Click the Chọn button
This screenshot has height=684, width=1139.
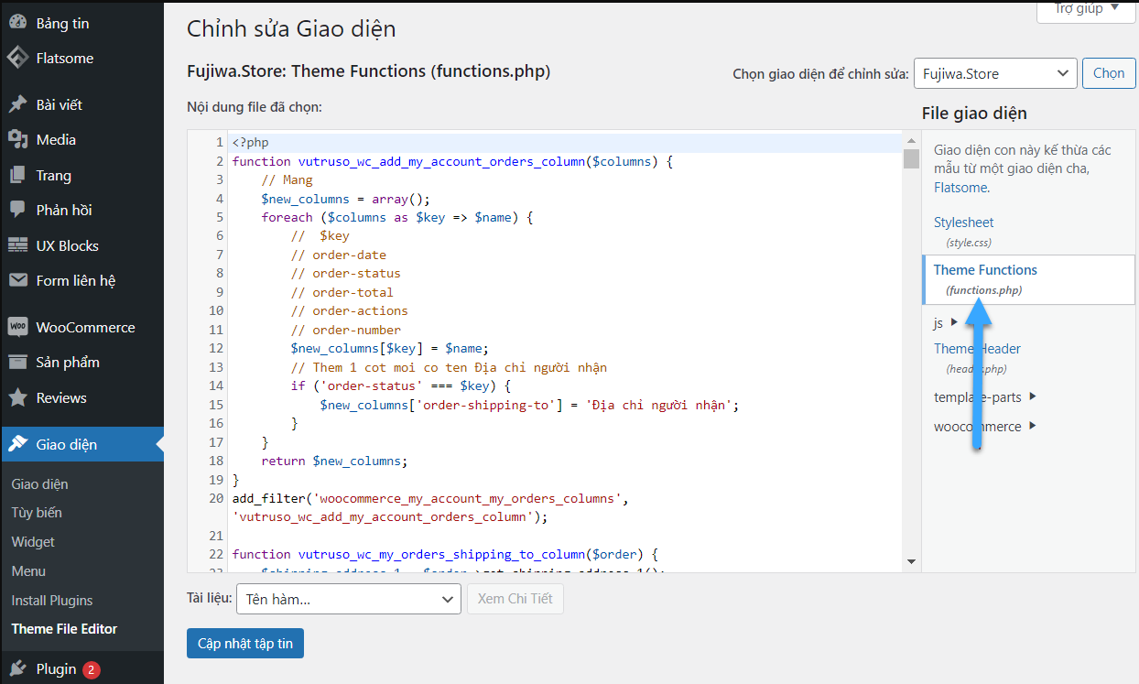point(1109,73)
